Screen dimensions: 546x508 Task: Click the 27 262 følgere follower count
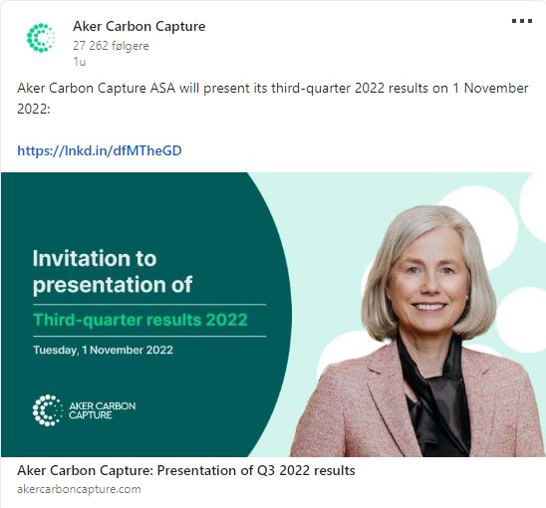pos(111,46)
